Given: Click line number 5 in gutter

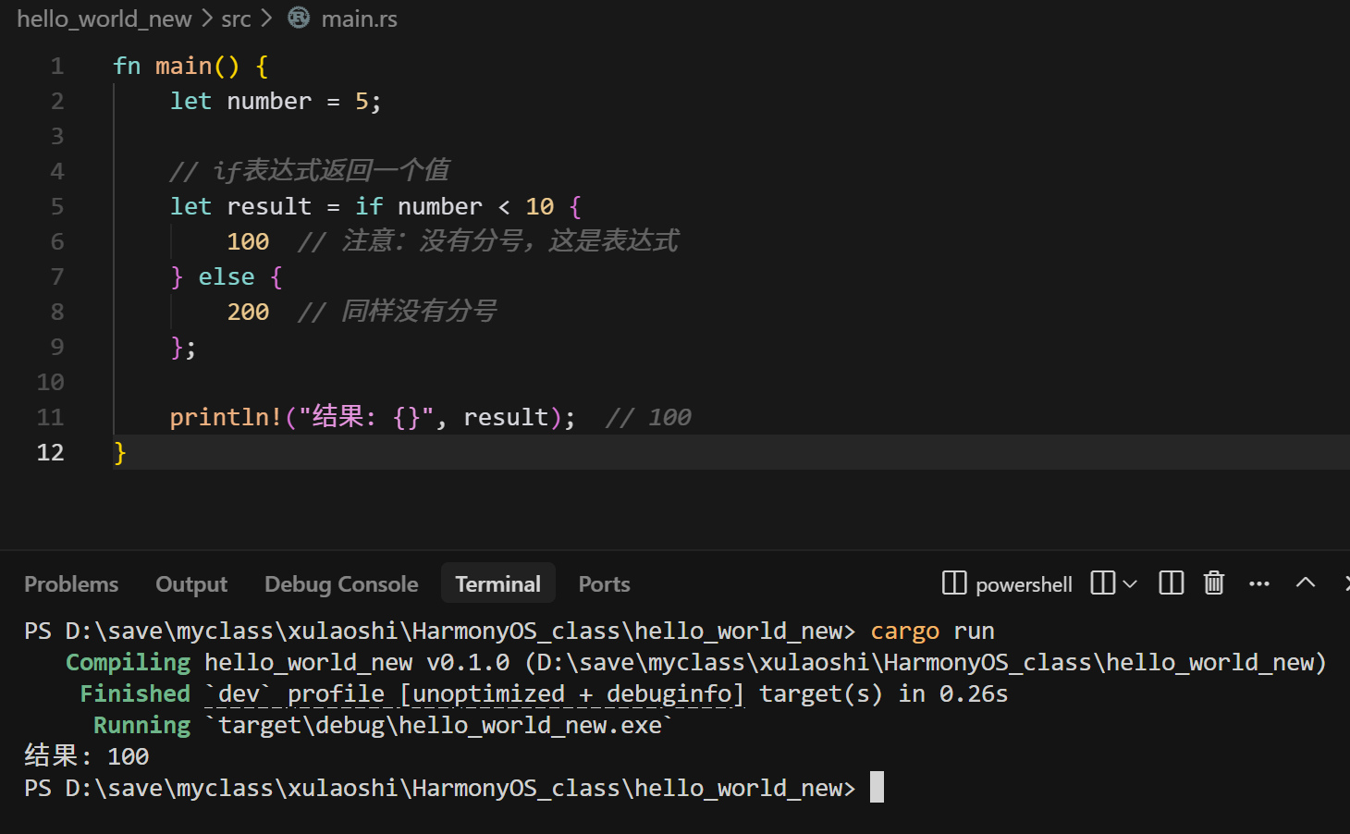Looking at the screenshot, I should coord(57,207).
